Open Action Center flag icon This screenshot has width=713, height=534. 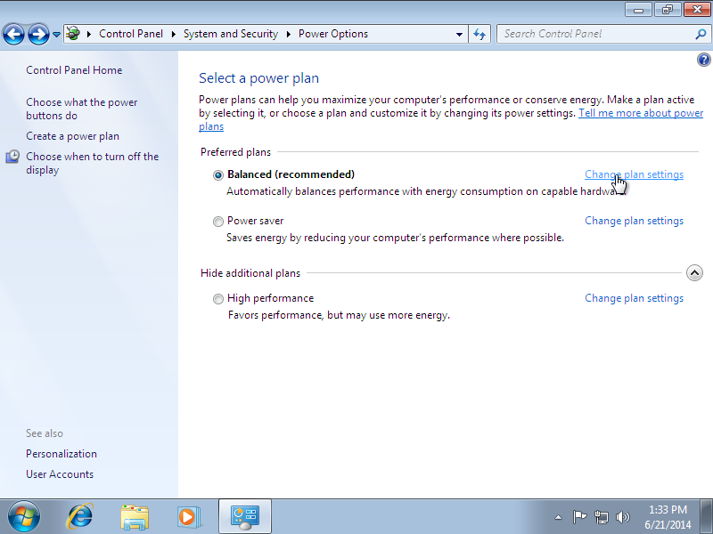579,517
